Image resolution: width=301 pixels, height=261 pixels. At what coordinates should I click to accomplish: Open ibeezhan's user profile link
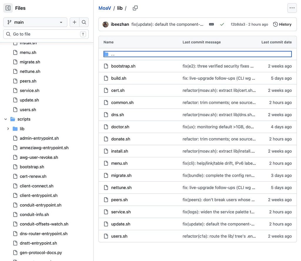coord(120,24)
